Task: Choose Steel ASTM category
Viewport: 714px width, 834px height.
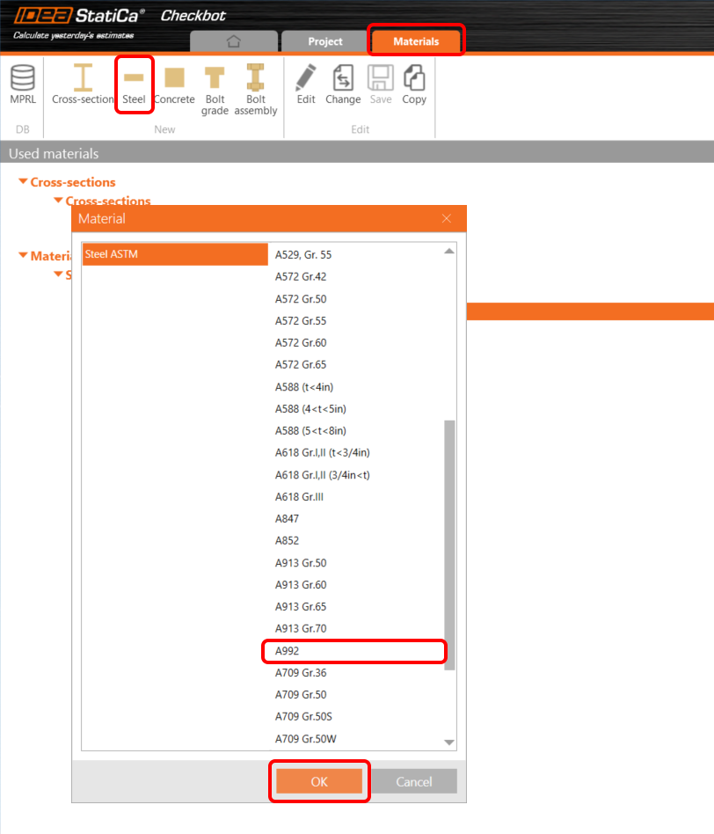Action: tap(174, 254)
